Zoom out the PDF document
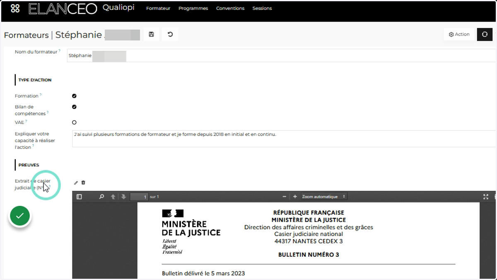 coord(285,197)
